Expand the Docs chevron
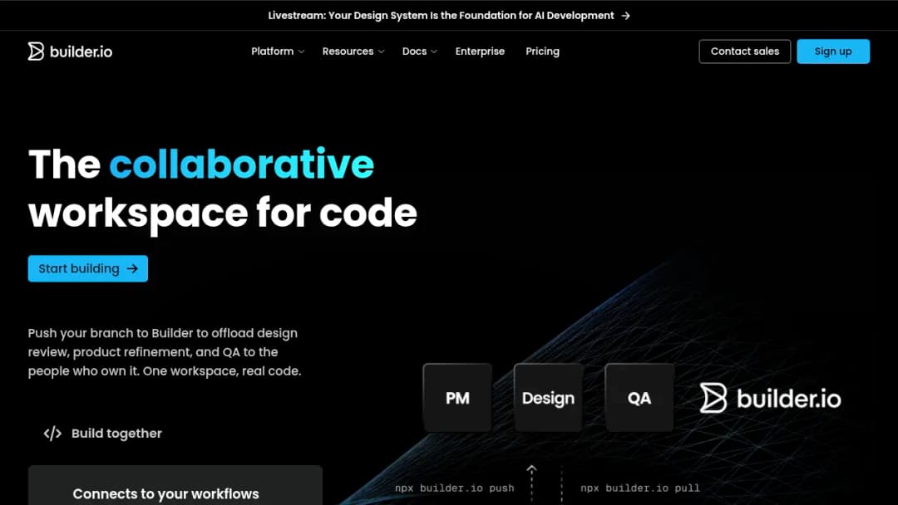 tap(434, 51)
